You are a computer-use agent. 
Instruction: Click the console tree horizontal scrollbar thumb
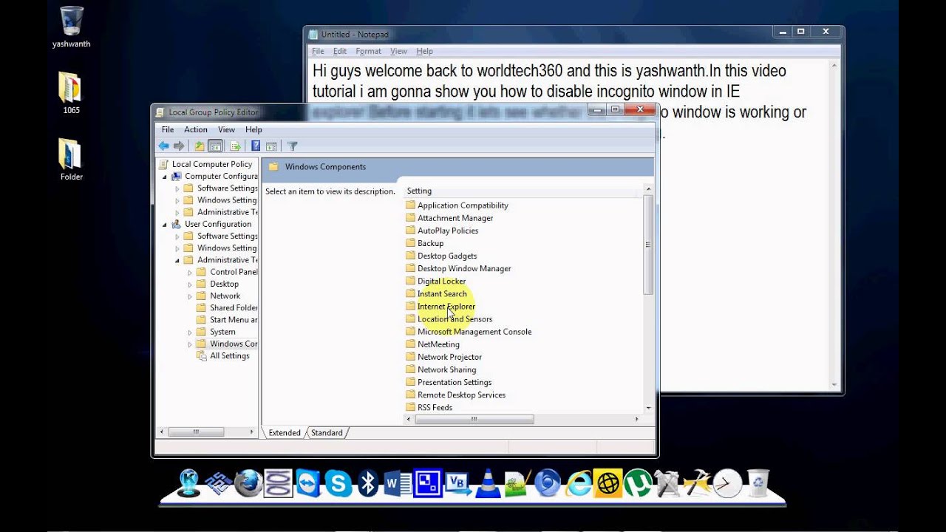click(x=196, y=432)
